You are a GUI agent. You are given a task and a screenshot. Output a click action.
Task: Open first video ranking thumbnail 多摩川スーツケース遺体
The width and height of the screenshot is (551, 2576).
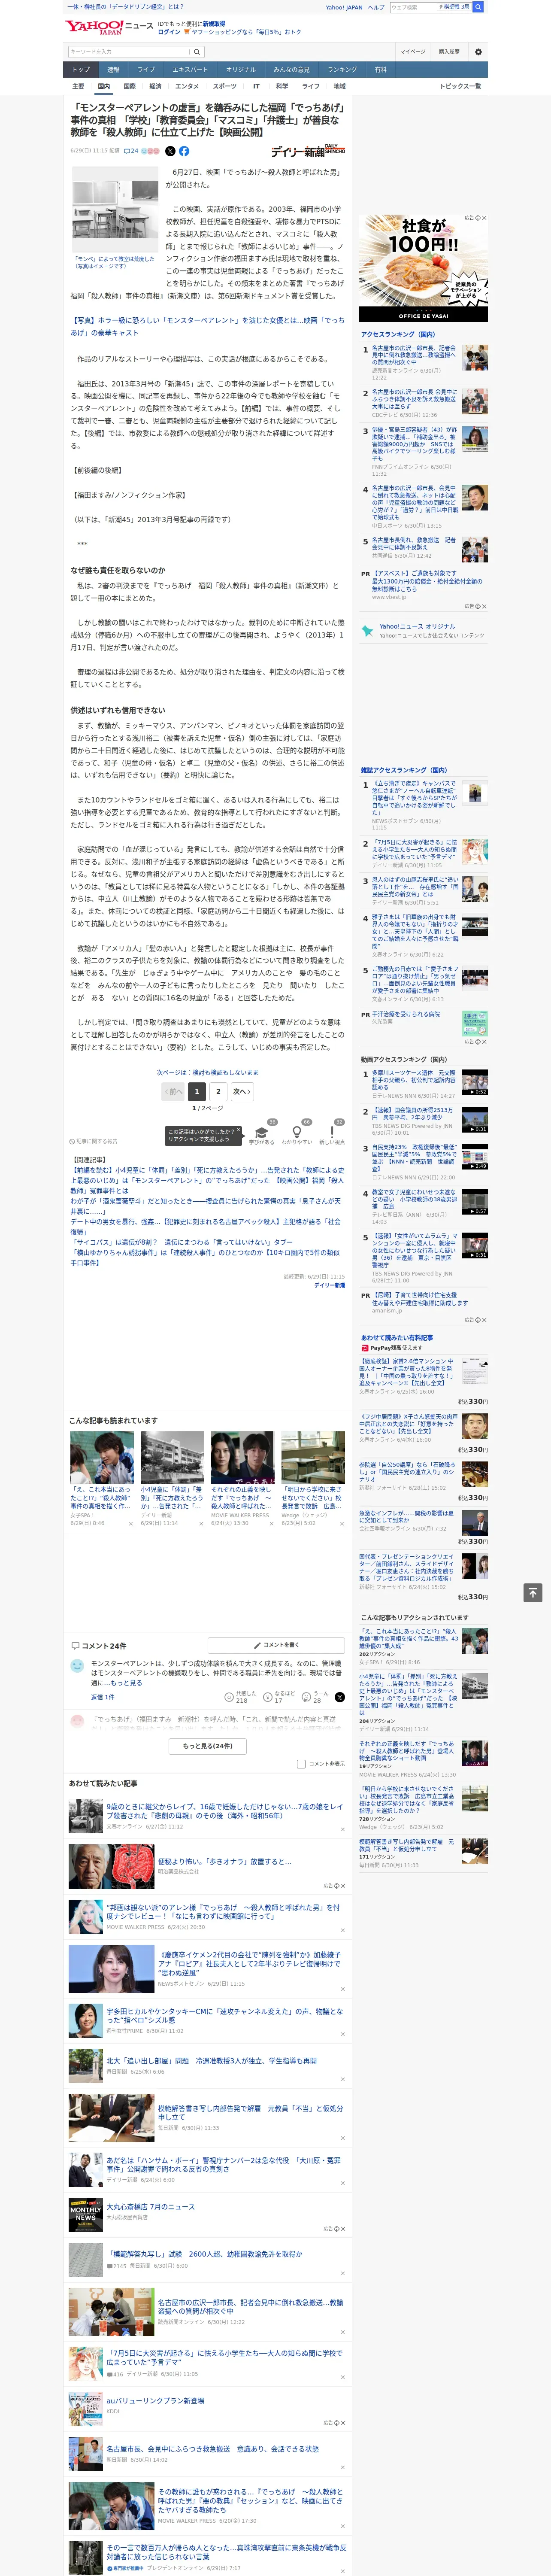475,1082
